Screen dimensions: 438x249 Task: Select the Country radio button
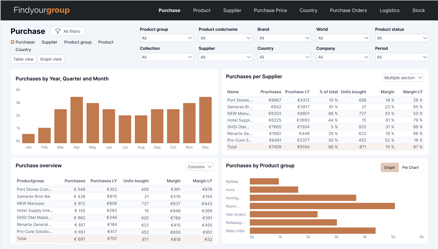click(12, 49)
